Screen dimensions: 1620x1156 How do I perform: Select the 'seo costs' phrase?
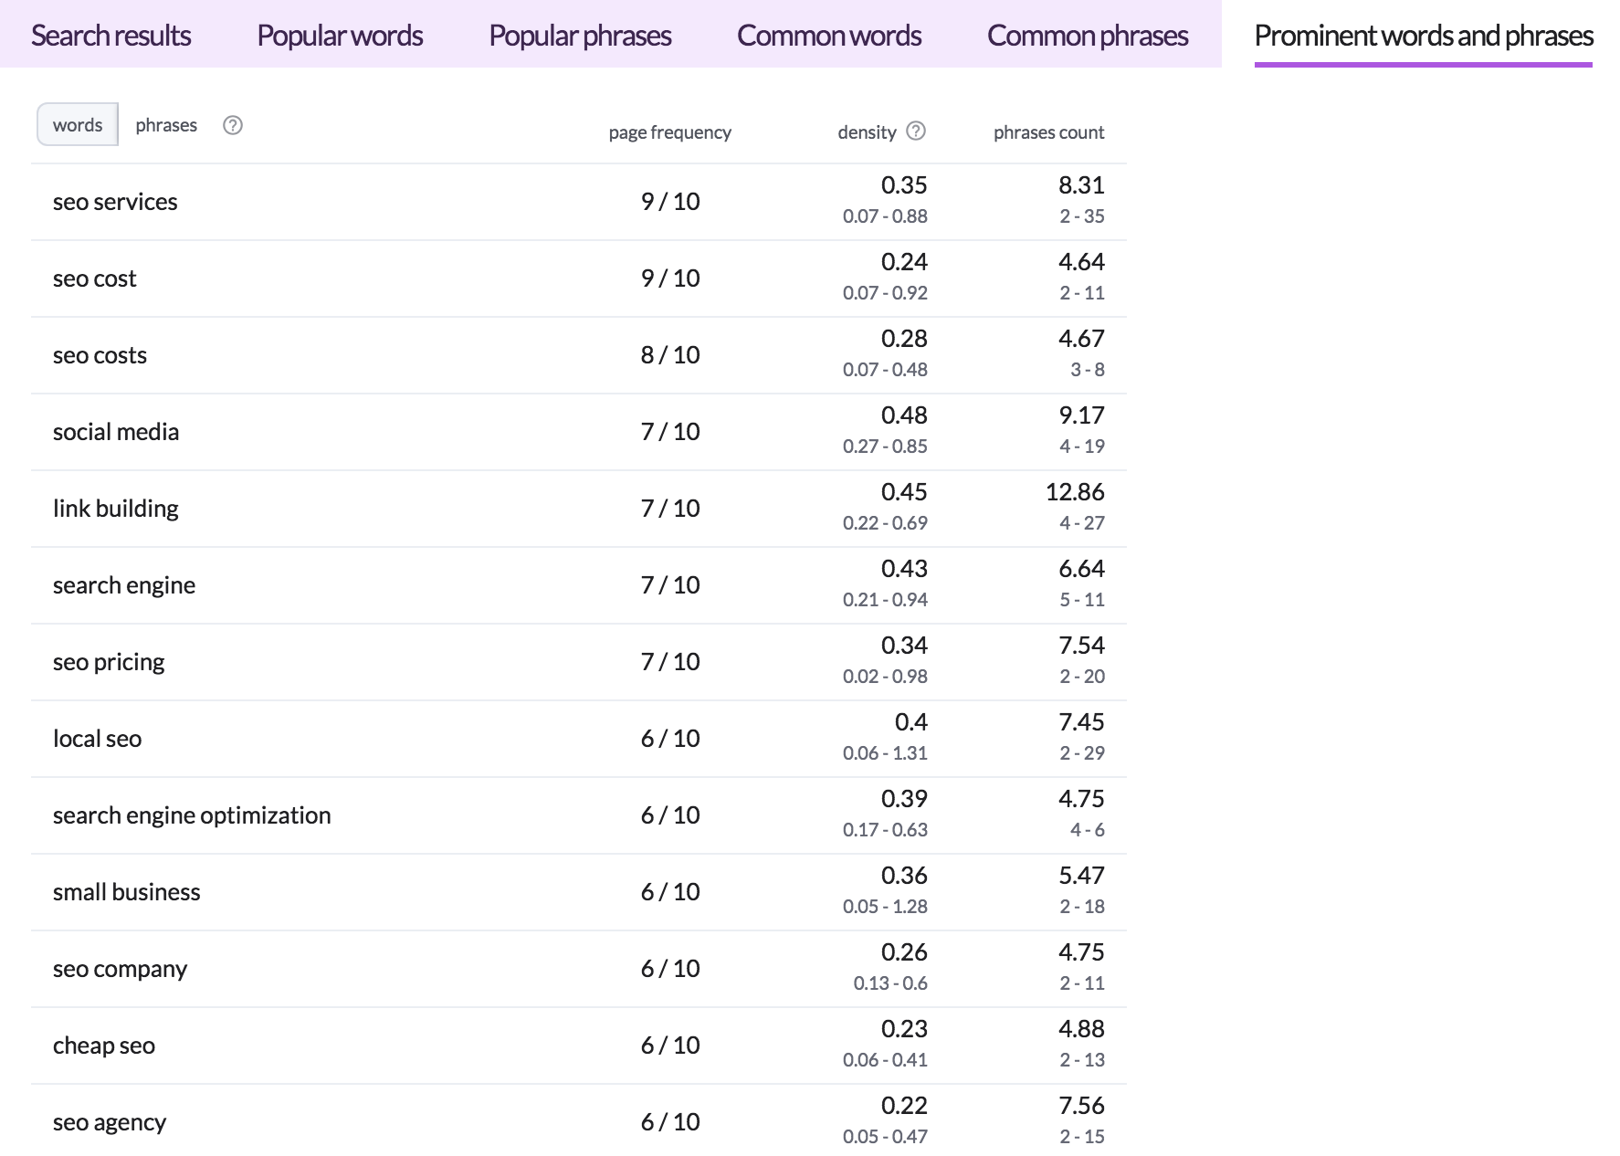100,355
